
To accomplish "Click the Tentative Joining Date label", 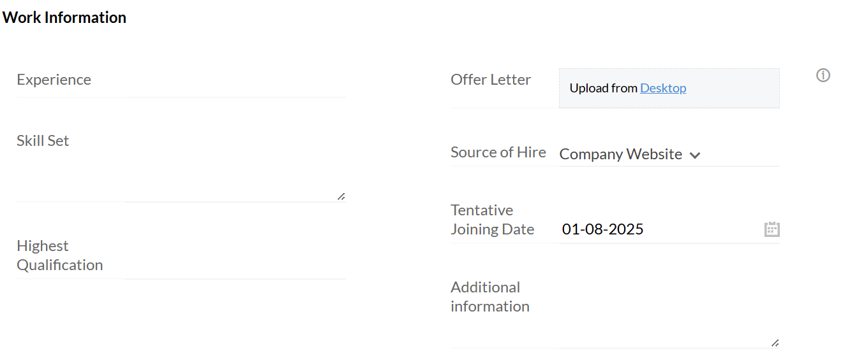I will pyautogui.click(x=492, y=220).
